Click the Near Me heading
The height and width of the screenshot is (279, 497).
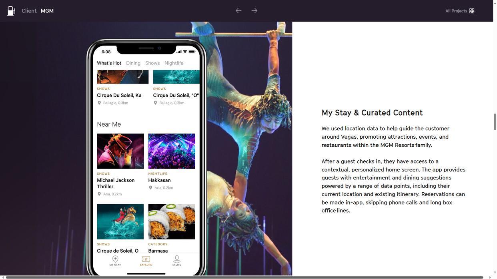109,124
